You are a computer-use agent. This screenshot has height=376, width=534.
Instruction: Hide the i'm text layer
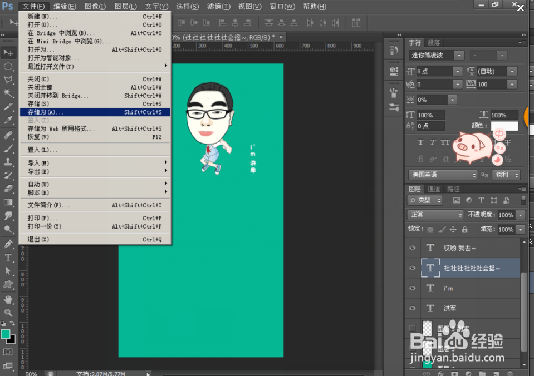click(x=412, y=288)
